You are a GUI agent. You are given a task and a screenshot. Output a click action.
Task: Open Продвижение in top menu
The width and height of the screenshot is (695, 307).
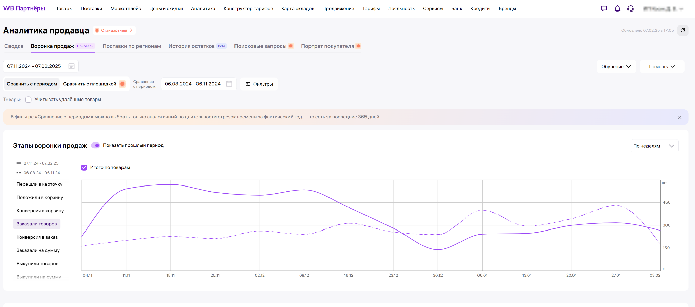338,9
